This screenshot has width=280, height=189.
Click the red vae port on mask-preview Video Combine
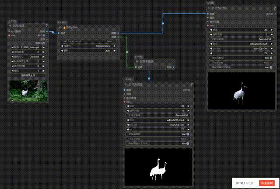tap(124, 102)
